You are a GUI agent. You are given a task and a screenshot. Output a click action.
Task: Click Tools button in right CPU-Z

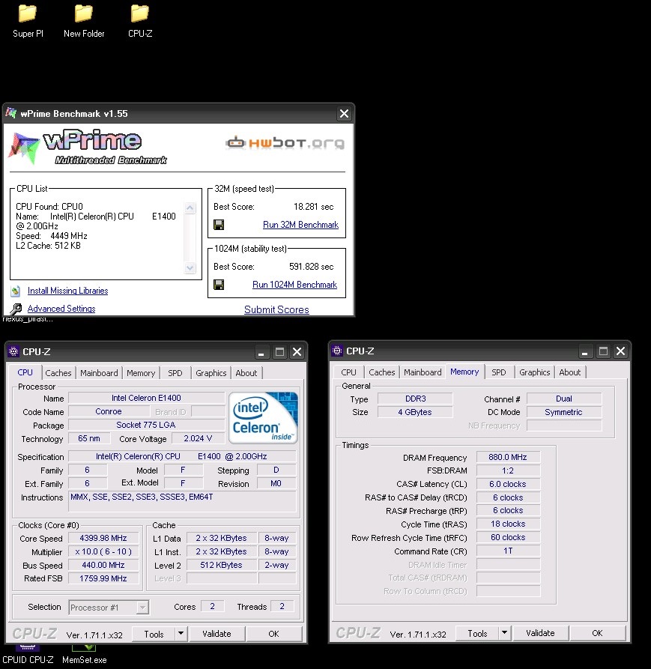tap(477, 633)
